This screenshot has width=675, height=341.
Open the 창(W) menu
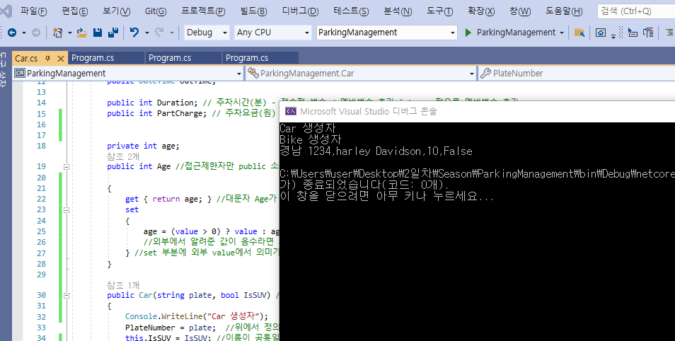click(519, 11)
